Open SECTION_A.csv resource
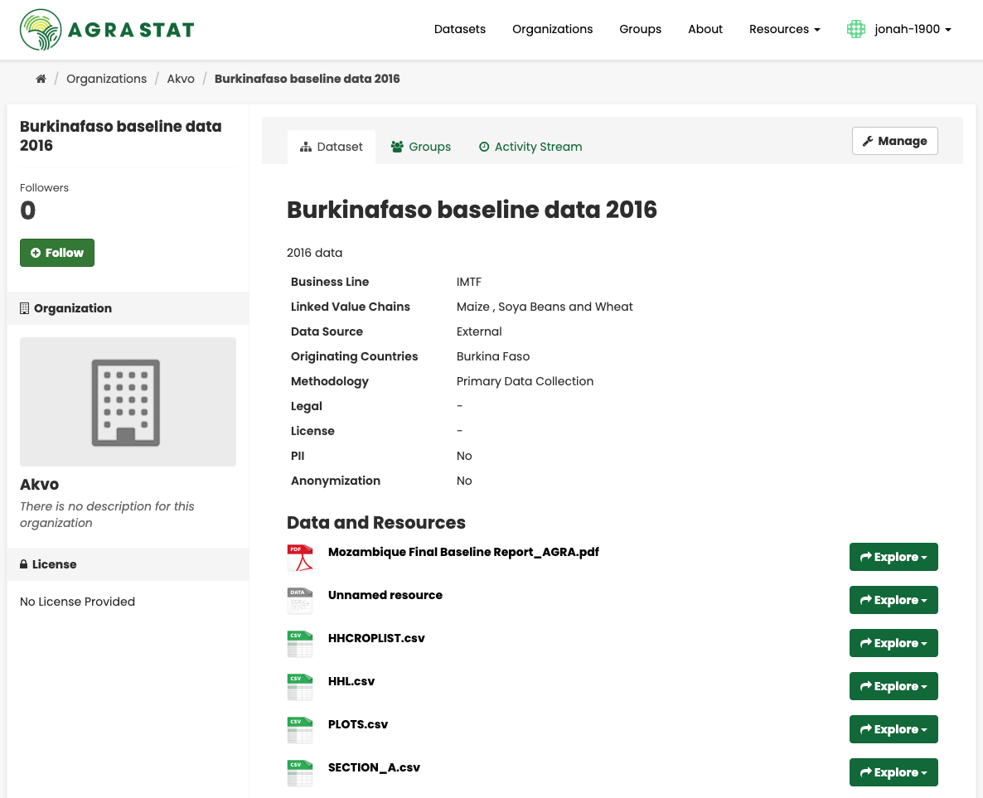The width and height of the screenshot is (983, 798). point(374,768)
